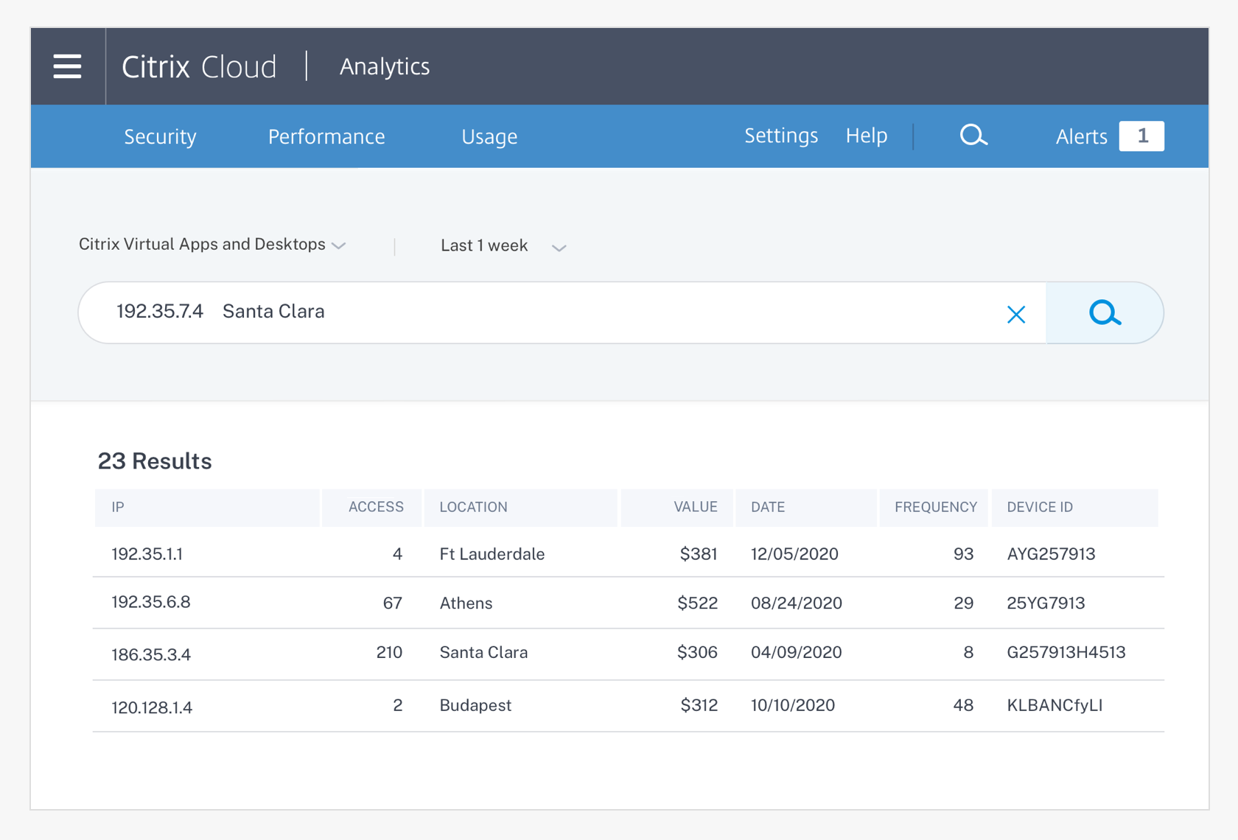Click the Santa Clara location cell in the table

(x=483, y=652)
